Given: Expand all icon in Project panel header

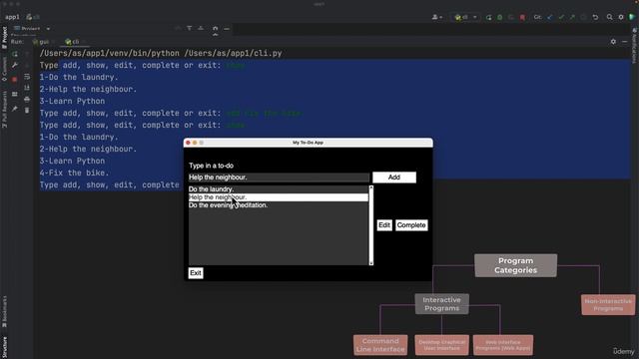Looking at the screenshot, I should (190, 29).
